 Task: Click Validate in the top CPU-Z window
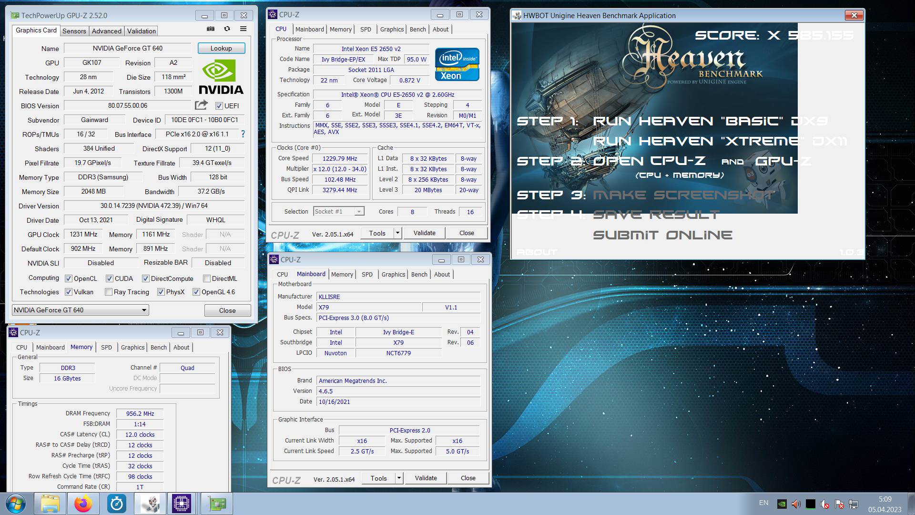click(424, 233)
